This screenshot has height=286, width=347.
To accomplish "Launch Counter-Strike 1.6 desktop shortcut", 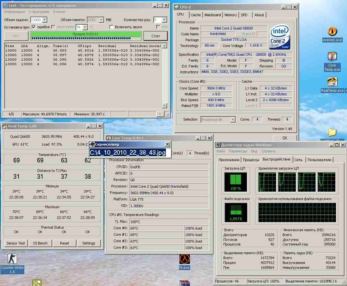I will tap(12, 263).
